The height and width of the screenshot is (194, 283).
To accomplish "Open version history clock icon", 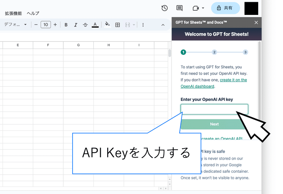I will (x=164, y=8).
